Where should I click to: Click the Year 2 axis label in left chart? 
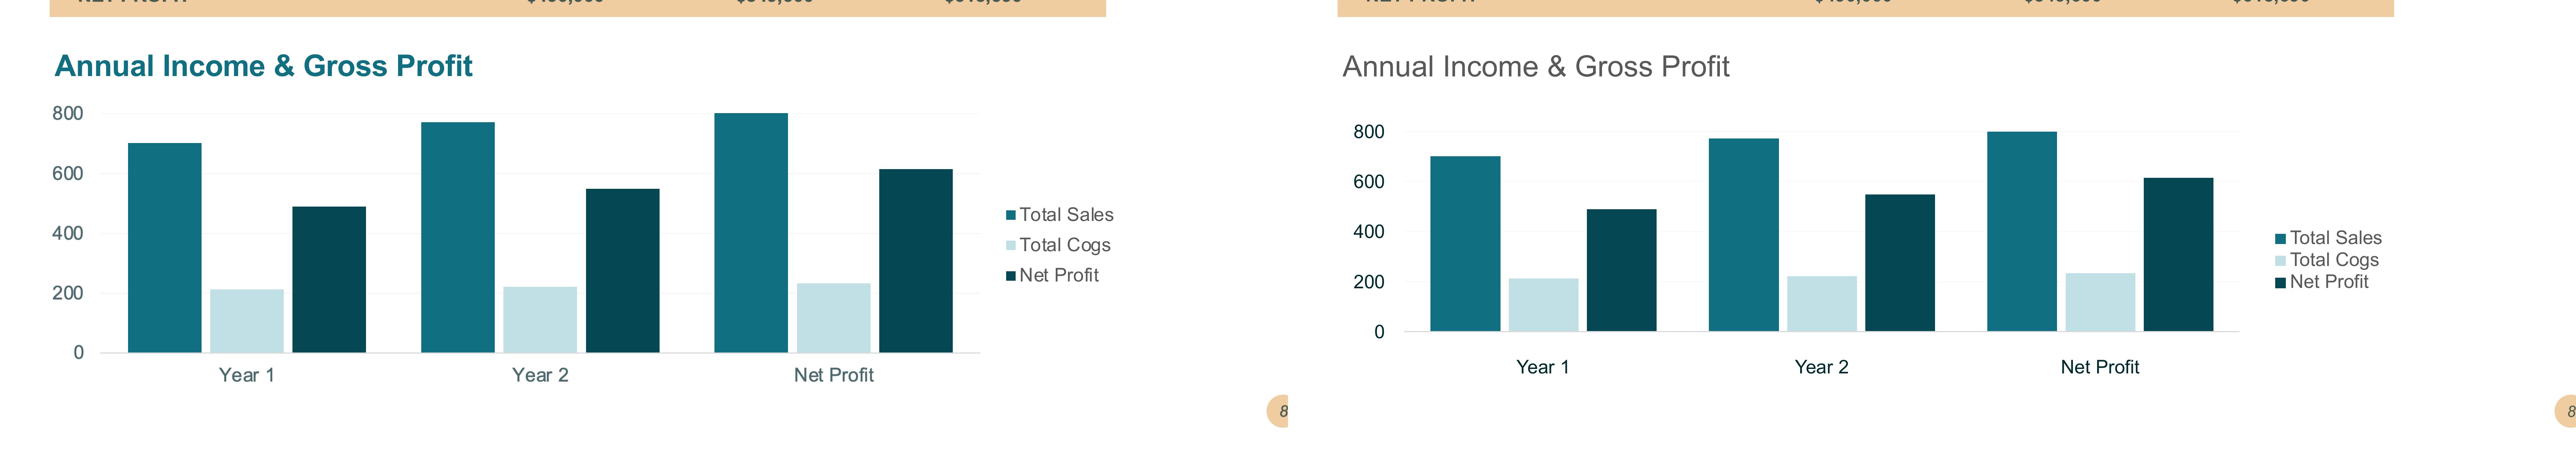540,375
